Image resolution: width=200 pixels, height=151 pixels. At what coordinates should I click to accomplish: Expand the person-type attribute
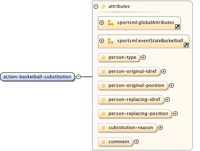[x=143, y=58]
